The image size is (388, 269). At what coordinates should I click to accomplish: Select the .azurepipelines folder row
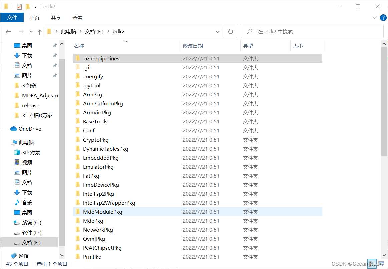[x=101, y=58]
